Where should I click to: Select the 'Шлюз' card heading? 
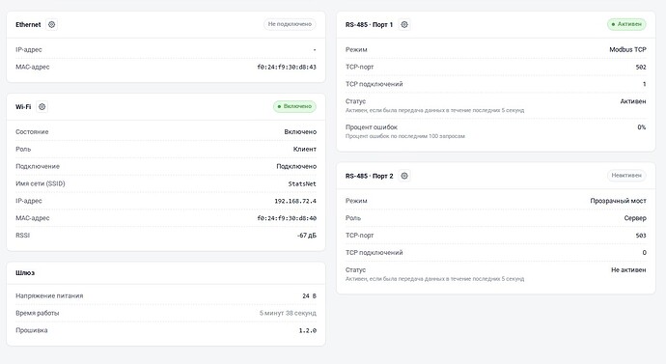(x=25, y=272)
